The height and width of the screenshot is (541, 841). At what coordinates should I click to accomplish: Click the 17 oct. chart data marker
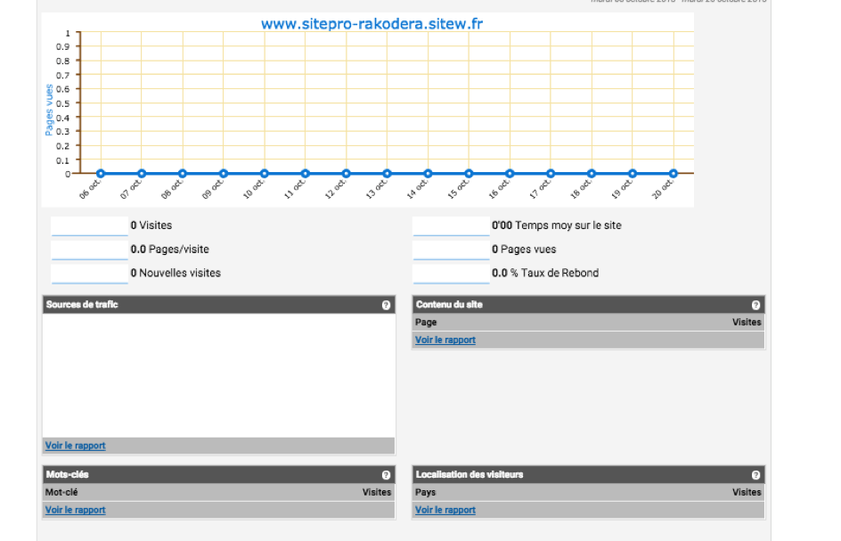(x=551, y=174)
